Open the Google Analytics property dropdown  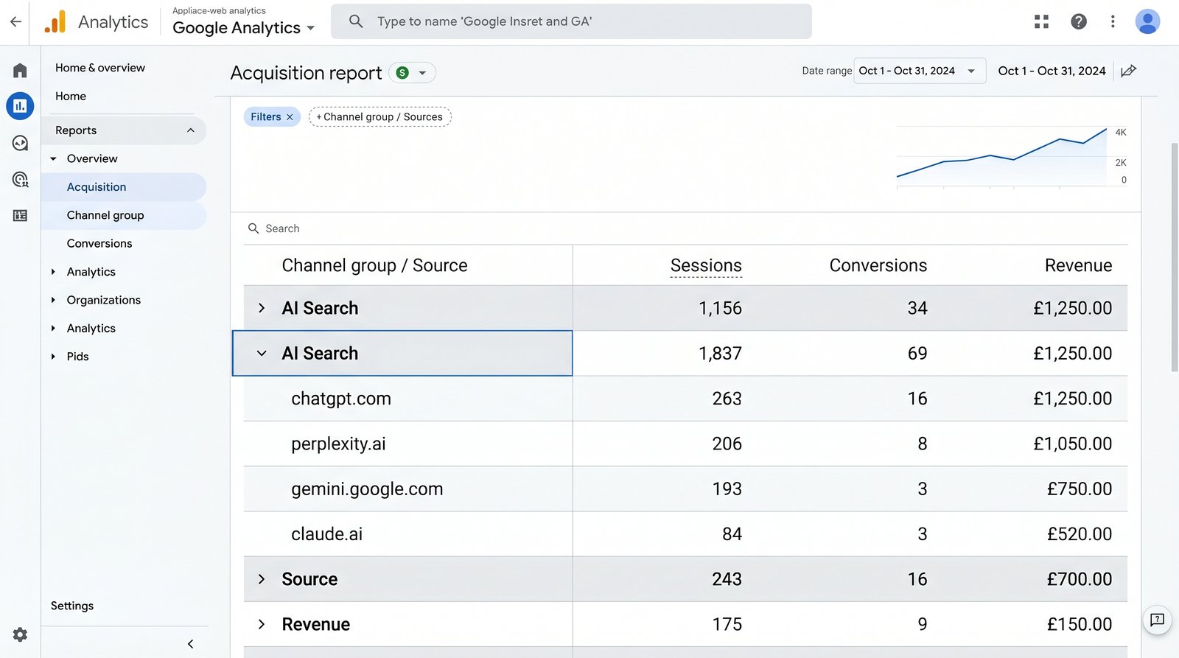[244, 28]
